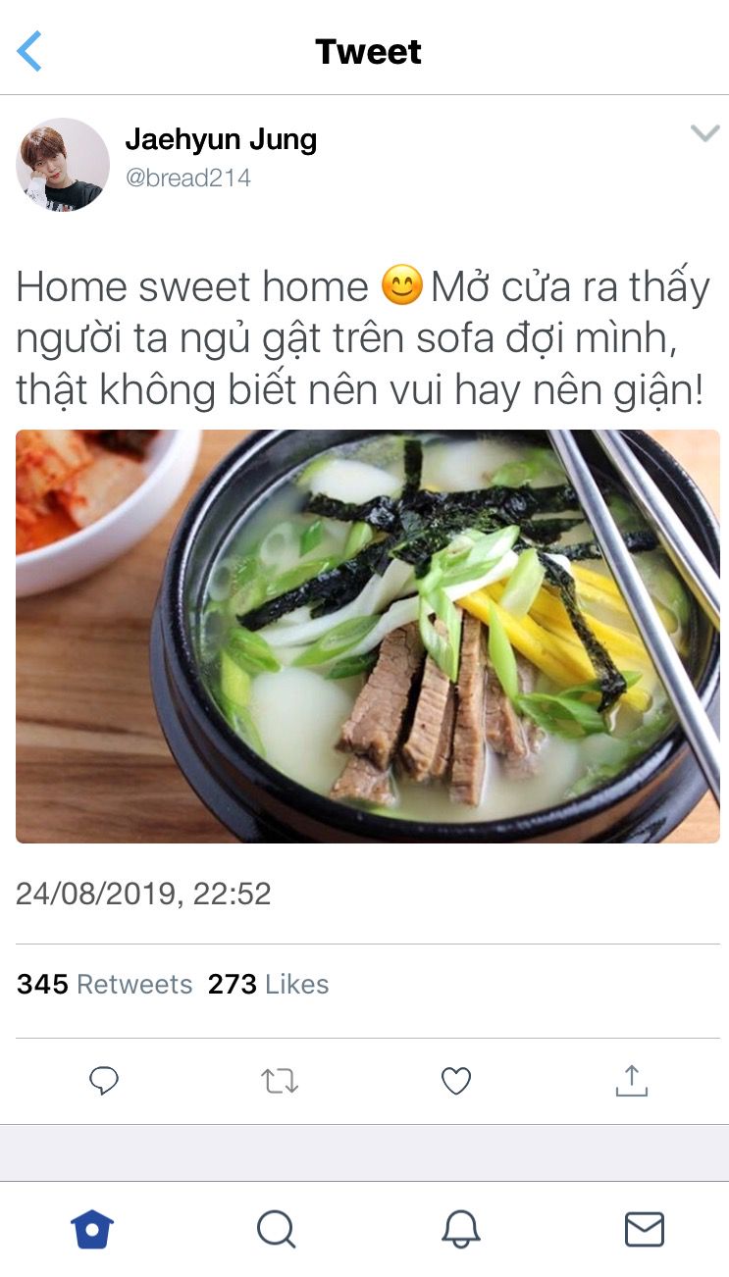Open the Notifications bell tab
The width and height of the screenshot is (729, 1277).
coord(460,1229)
